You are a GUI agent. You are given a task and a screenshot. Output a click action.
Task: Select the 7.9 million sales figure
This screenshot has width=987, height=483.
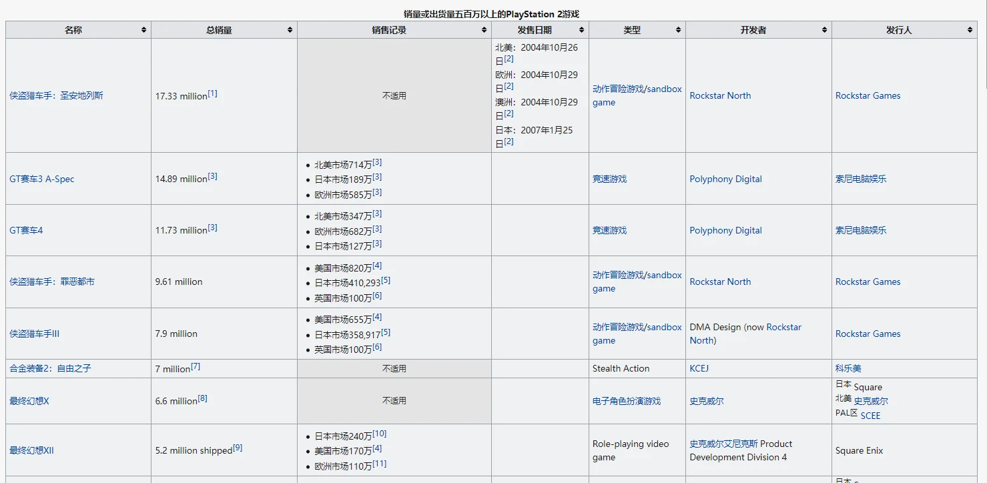[176, 334]
